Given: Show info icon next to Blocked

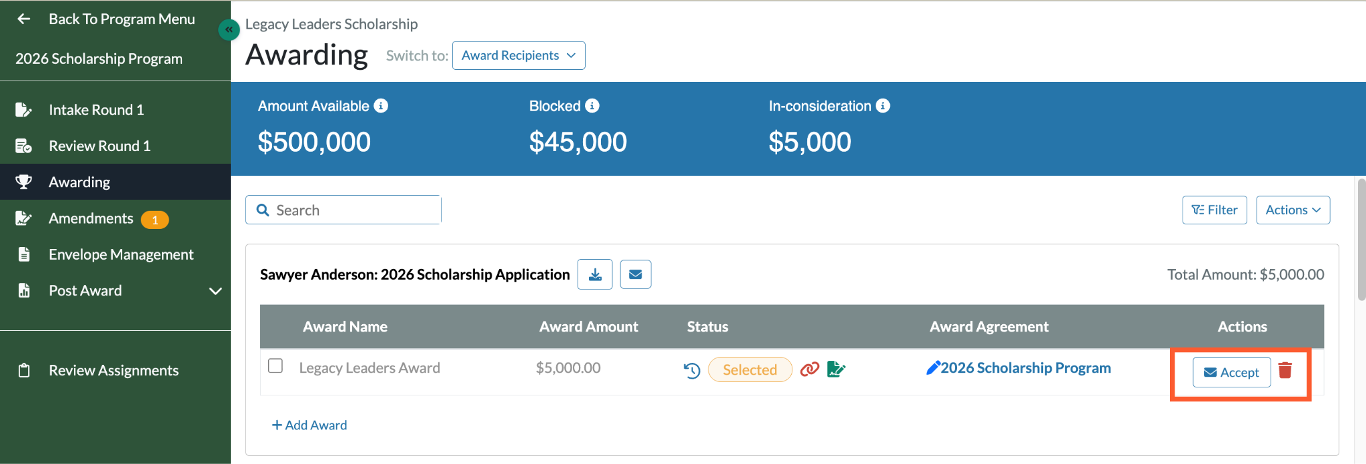Looking at the screenshot, I should point(592,106).
